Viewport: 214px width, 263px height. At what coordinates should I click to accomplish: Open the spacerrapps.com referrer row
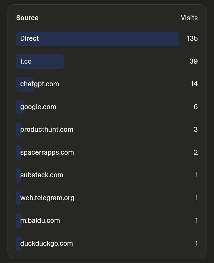coord(107,152)
